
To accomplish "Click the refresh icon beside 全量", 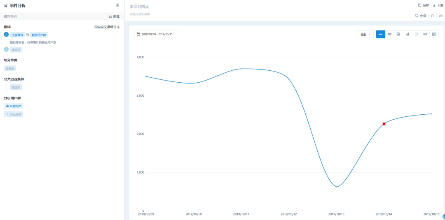I will point(433,16).
